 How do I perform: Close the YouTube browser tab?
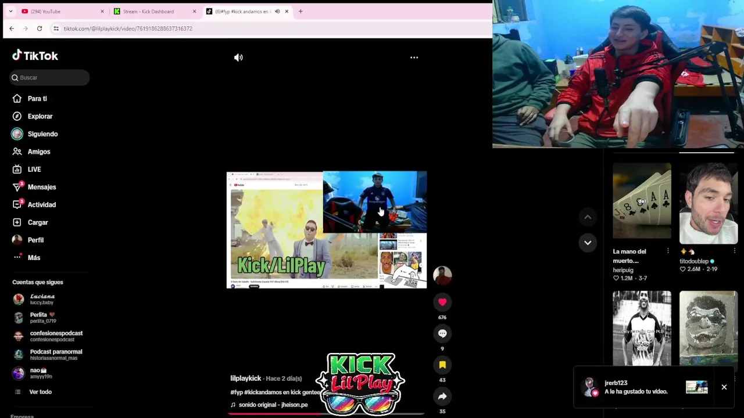102,11
